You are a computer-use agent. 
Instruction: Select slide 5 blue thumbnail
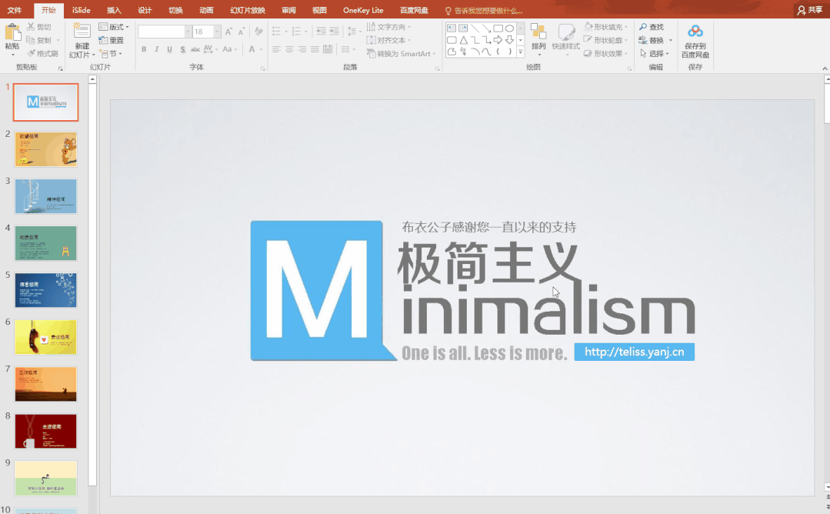pyautogui.click(x=46, y=290)
